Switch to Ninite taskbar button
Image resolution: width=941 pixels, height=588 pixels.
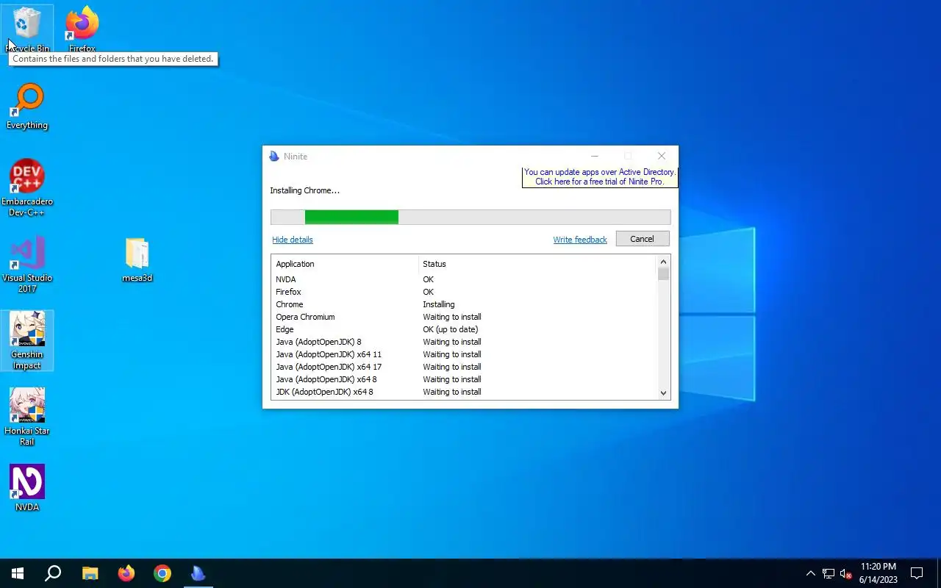click(198, 573)
